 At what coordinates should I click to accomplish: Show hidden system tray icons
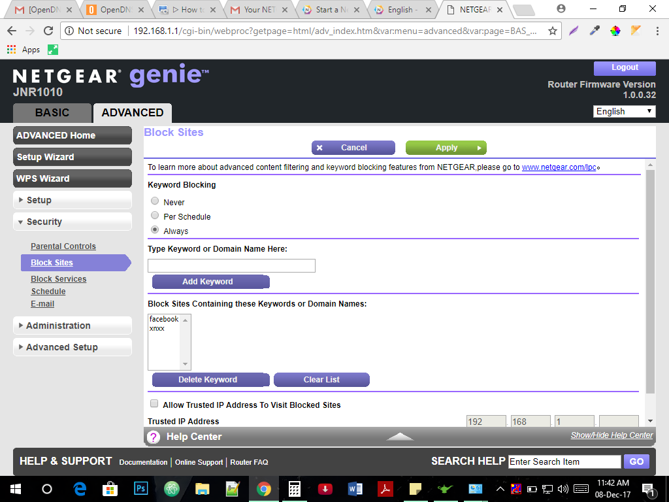[x=500, y=489]
